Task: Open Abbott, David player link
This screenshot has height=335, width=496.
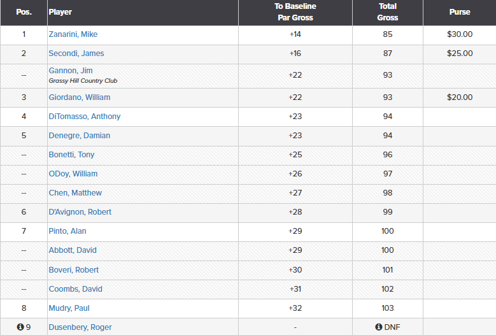Action: [x=73, y=250]
